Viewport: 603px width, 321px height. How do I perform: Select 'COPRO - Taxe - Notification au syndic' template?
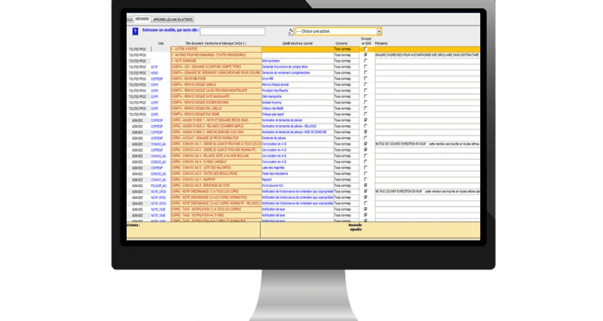(x=202, y=214)
